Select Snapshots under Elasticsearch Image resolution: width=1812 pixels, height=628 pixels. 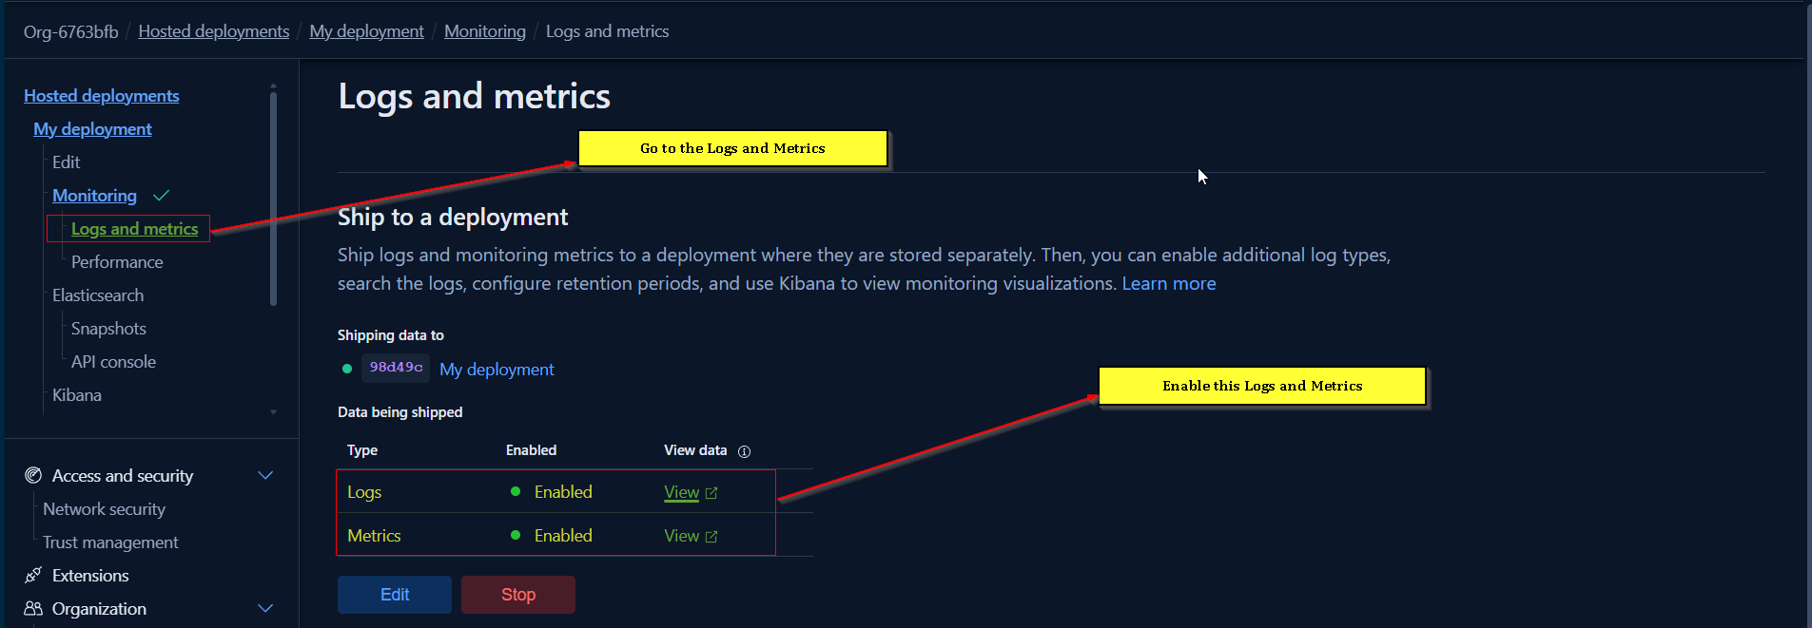pyautogui.click(x=108, y=329)
